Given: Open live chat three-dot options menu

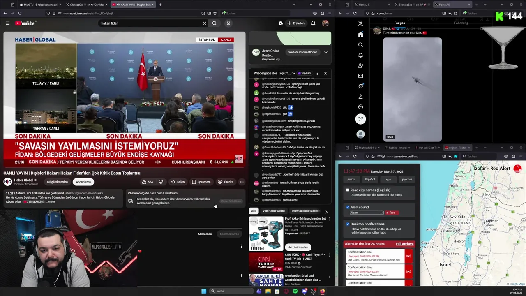Looking at the screenshot, I should (317, 73).
